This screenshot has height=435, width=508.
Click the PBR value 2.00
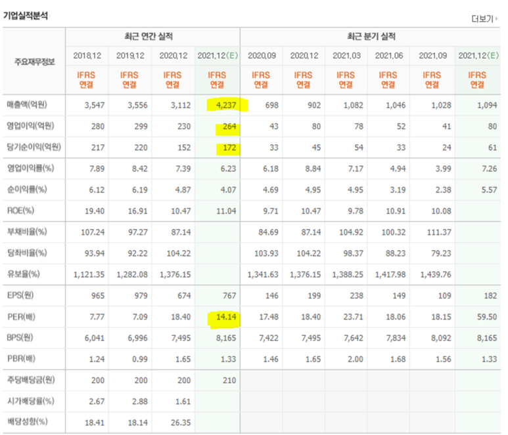tap(355, 359)
